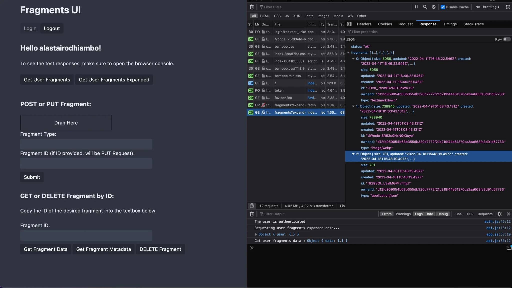
Task: Open the Timings tab
Action: pyautogui.click(x=450, y=24)
